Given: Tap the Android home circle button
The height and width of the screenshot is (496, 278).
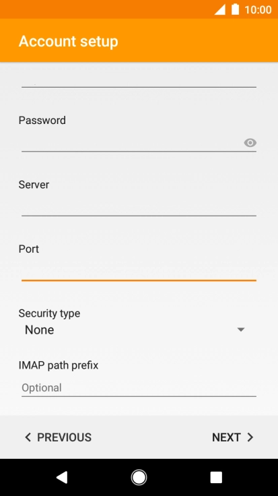Looking at the screenshot, I should pyautogui.click(x=139, y=477).
